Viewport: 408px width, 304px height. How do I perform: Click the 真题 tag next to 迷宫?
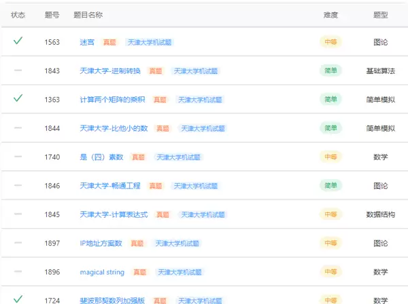[x=109, y=42]
